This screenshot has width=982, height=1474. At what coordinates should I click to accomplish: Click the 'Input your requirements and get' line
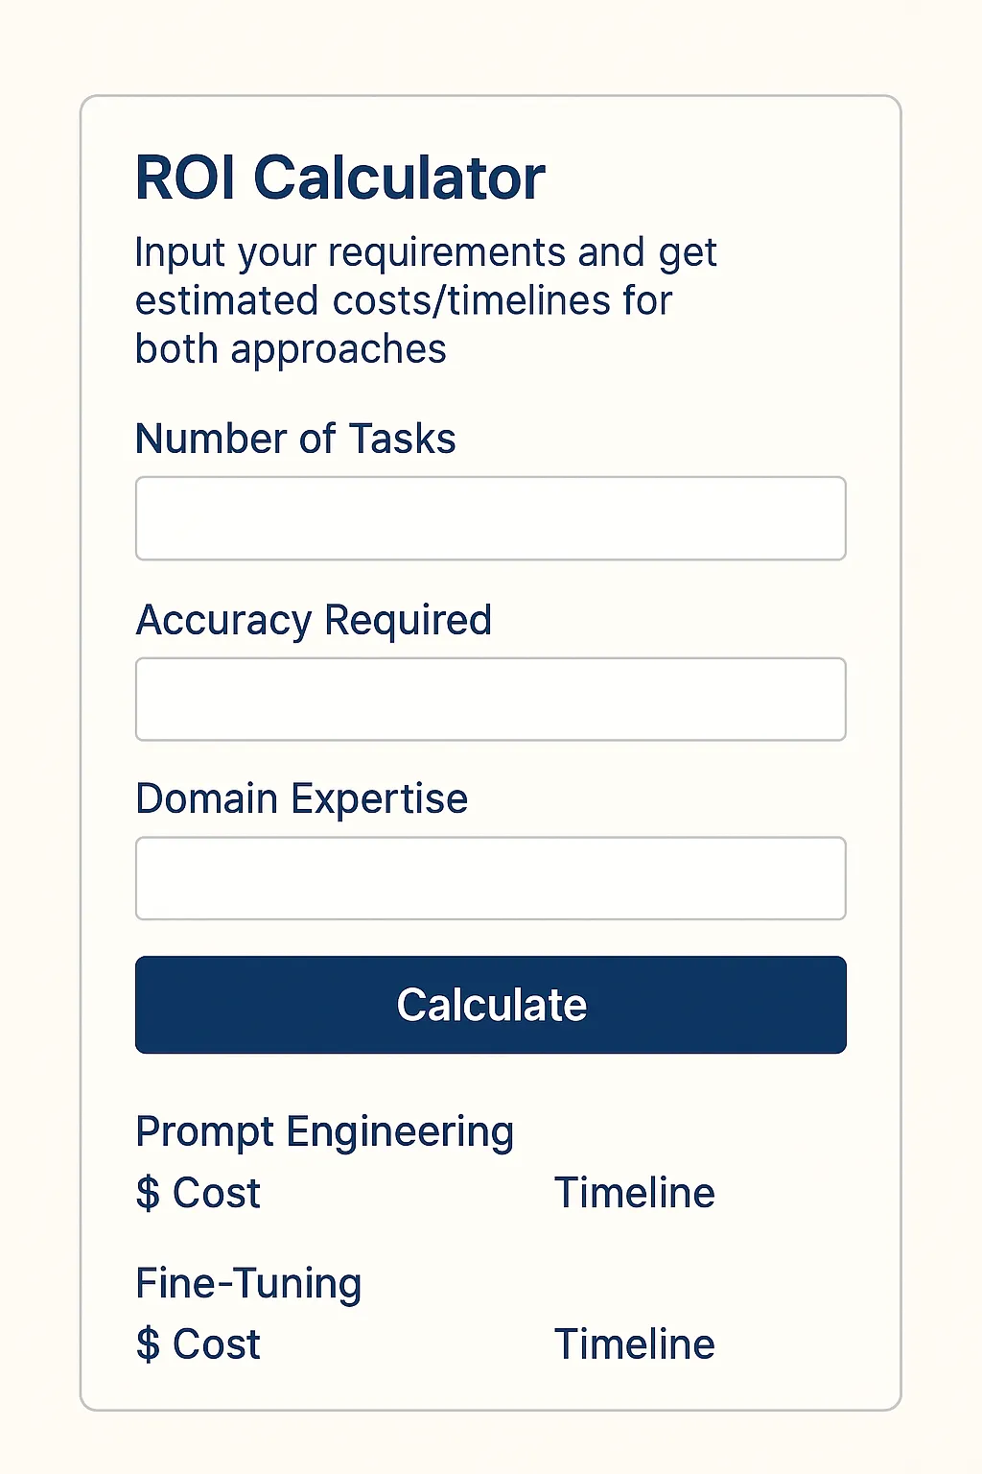(426, 252)
